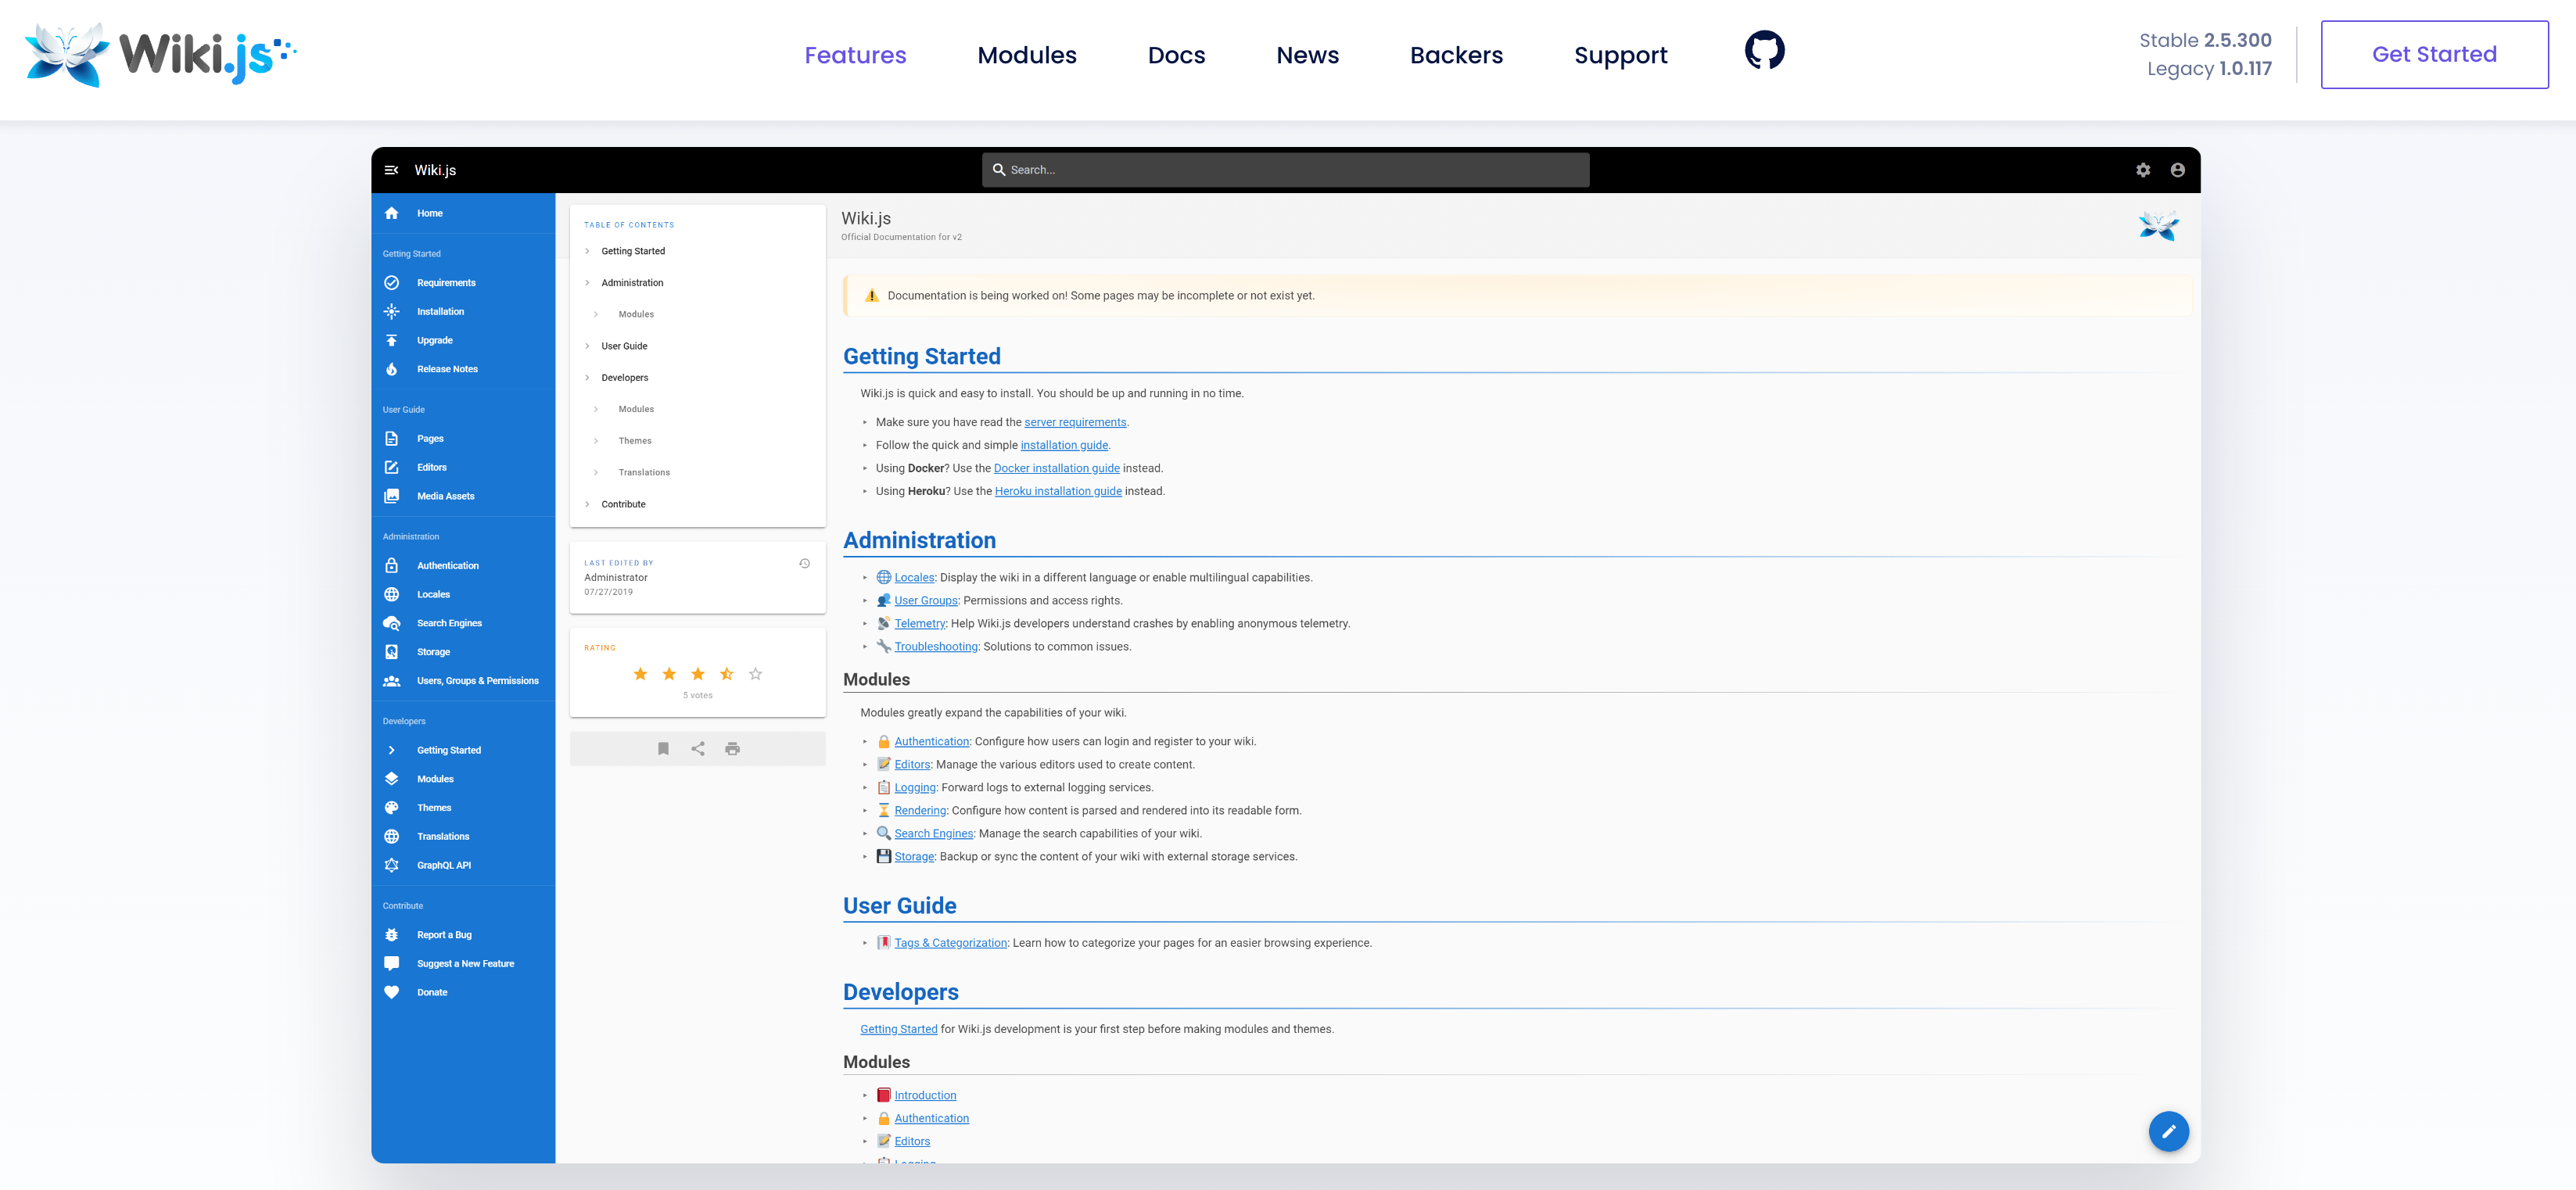
Task: Click the Storage icon in sidebar
Action: [391, 652]
